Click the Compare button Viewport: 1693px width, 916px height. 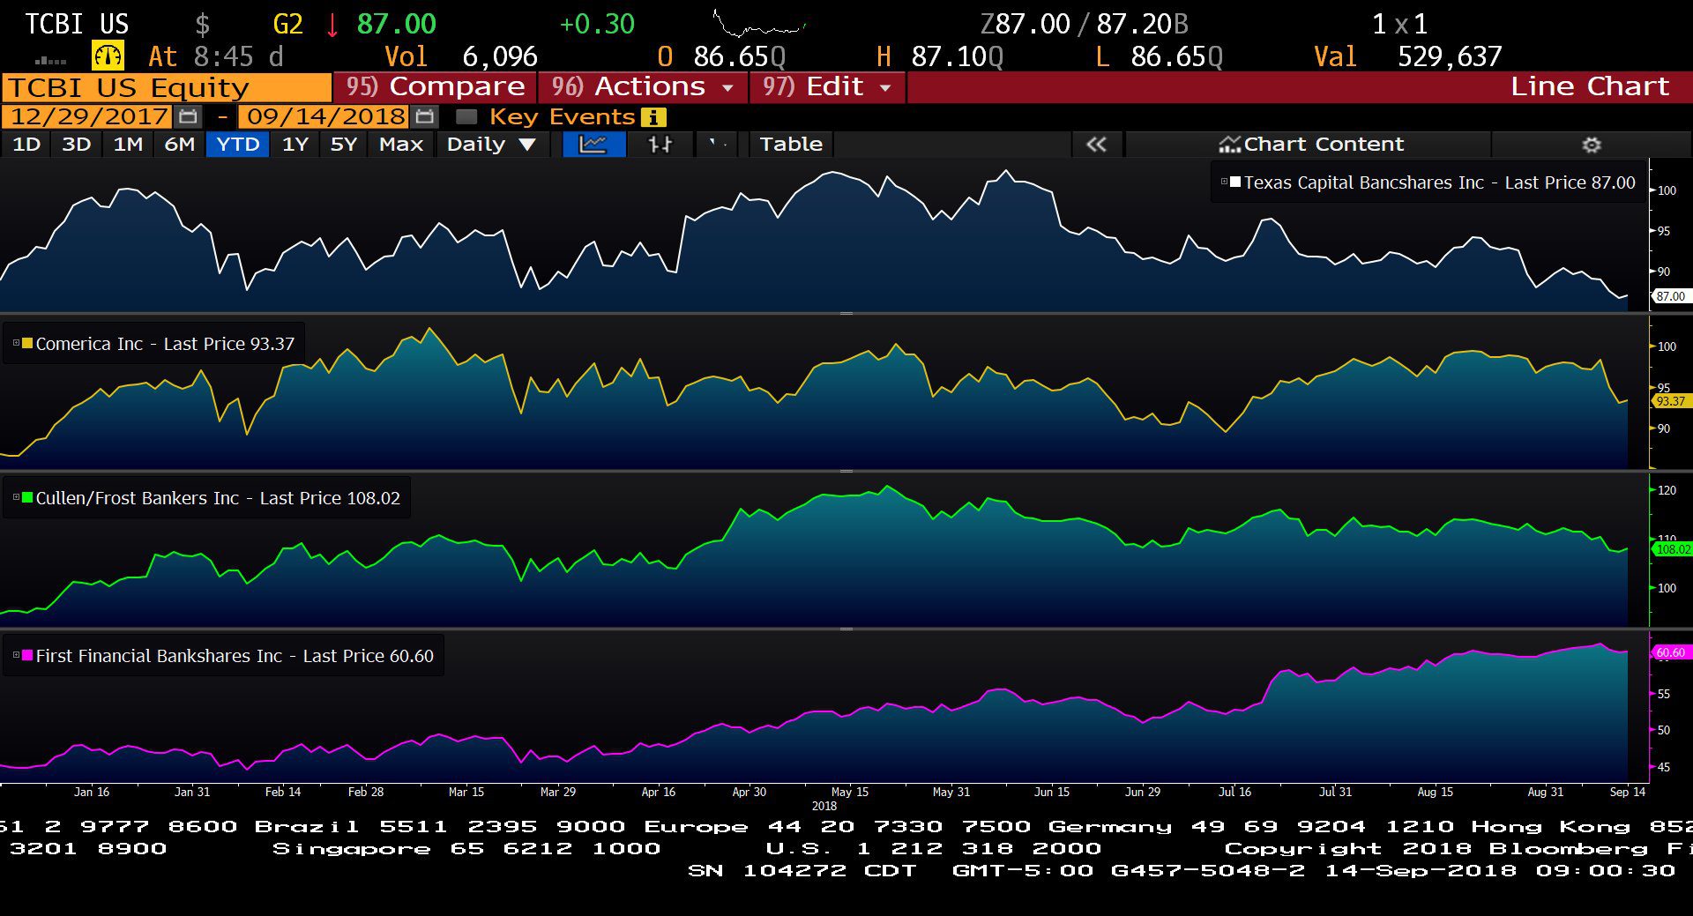[x=436, y=86]
